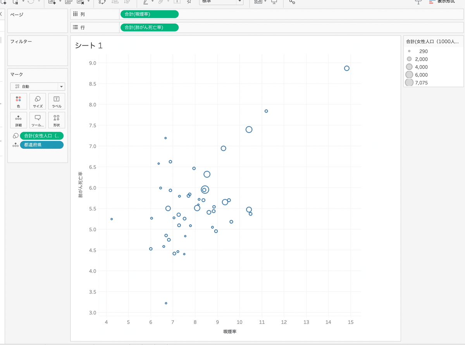This screenshot has height=345, width=465.
Task: Select the top-right data point near 8.9
Action: pos(347,68)
